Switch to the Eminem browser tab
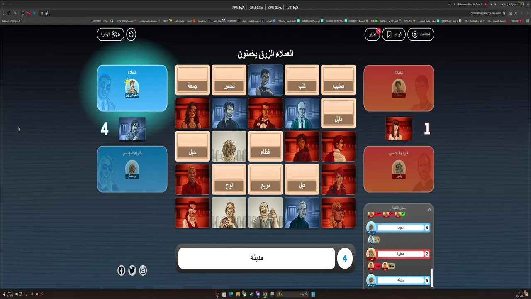Viewport: 531px width, 299px height. coord(471,4)
